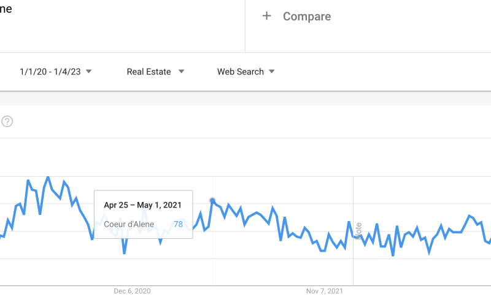Click the Nov 7, 2021 axis label

pos(325,290)
